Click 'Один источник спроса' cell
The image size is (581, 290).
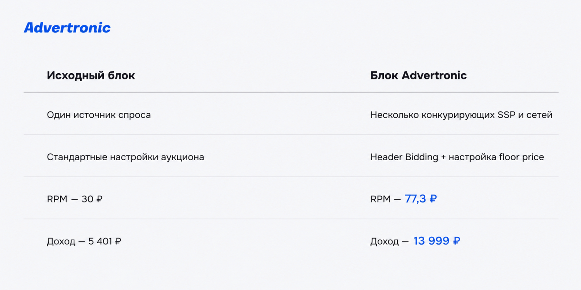pyautogui.click(x=99, y=115)
